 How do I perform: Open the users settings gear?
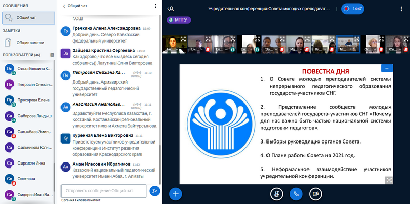pos(52,55)
